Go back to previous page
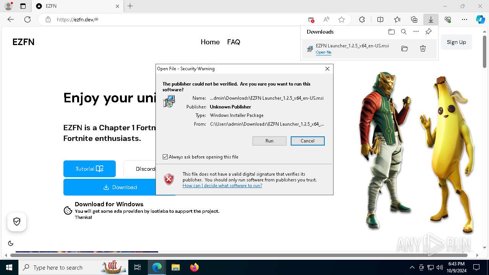Screen dimensions: 489x275 click(11, 19)
